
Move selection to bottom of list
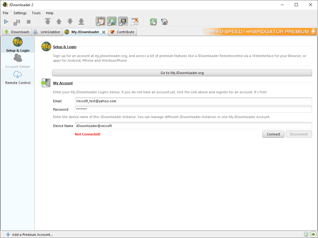(x=81, y=21)
